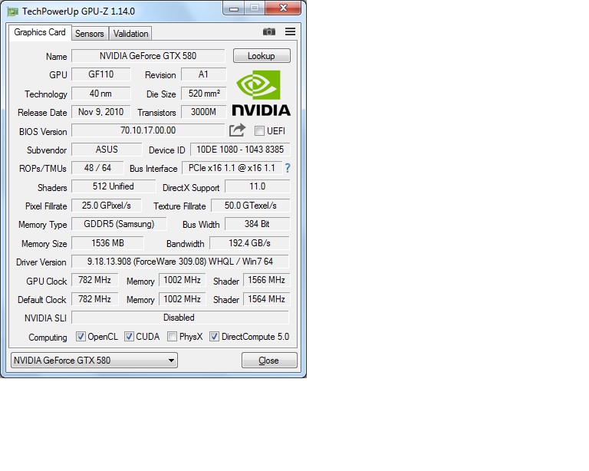Click the Memory Type GDDR5 (Samsung)
The image size is (589, 471).
(119, 224)
